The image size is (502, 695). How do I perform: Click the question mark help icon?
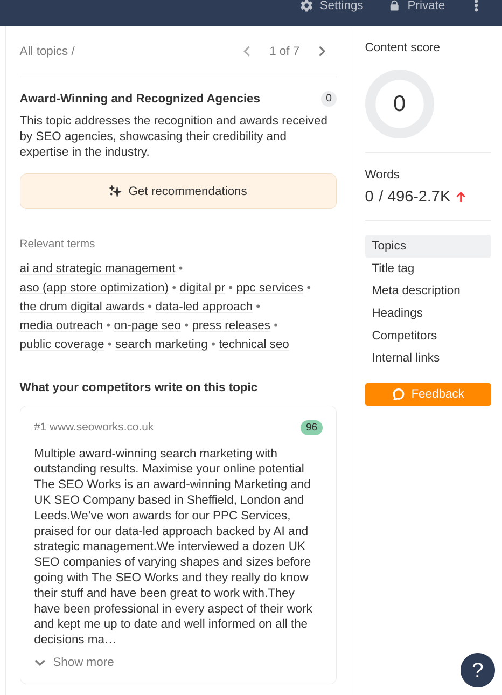tap(477, 670)
